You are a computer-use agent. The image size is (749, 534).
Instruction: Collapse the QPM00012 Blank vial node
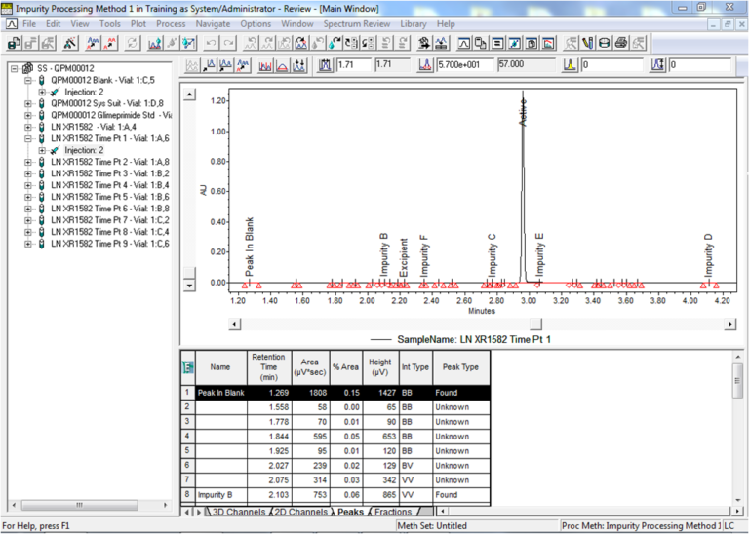pos(28,80)
